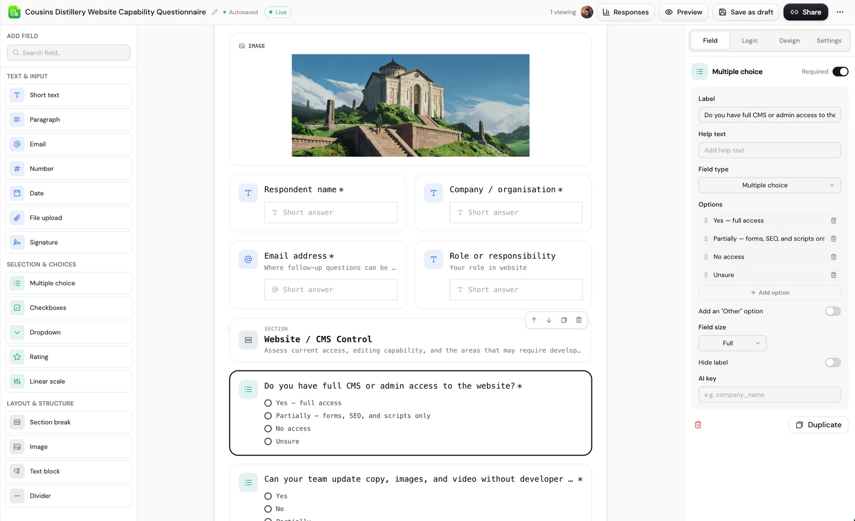Viewport: 855px width, 521px height.
Task: Open the more options ellipsis menu
Action: 840,12
